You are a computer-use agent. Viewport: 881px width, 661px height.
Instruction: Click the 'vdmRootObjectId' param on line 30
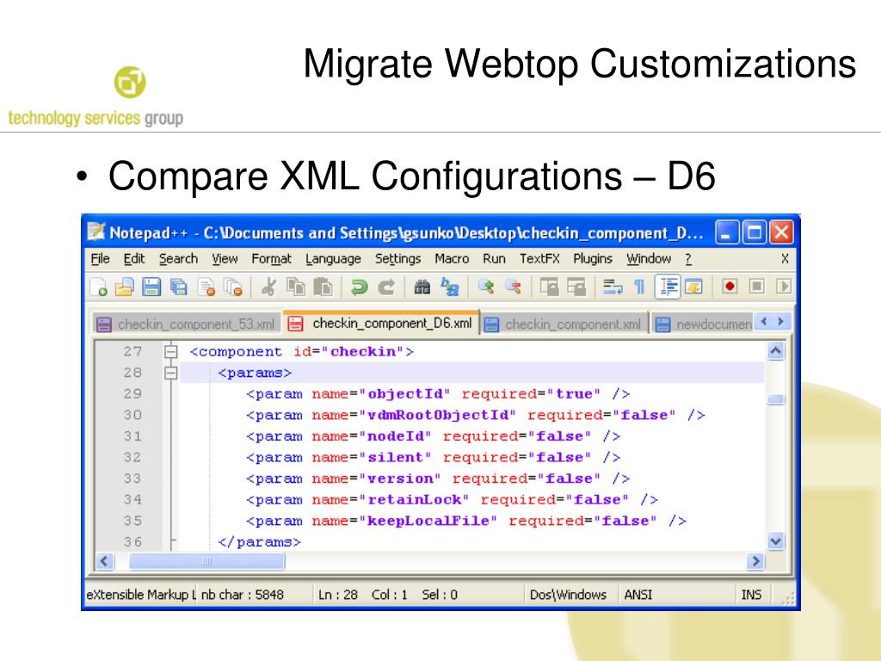(x=475, y=416)
